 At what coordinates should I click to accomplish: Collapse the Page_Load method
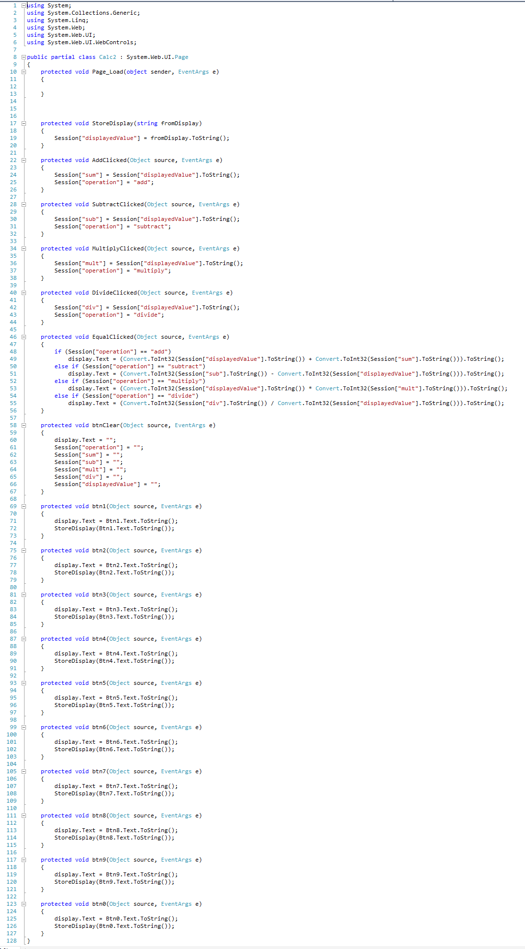pos(24,72)
